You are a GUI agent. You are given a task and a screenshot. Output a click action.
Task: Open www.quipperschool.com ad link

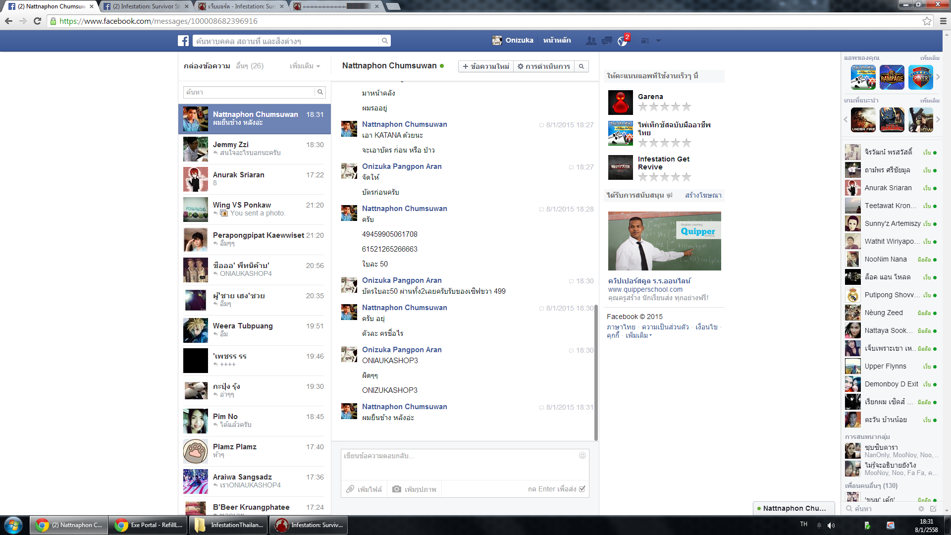click(645, 289)
